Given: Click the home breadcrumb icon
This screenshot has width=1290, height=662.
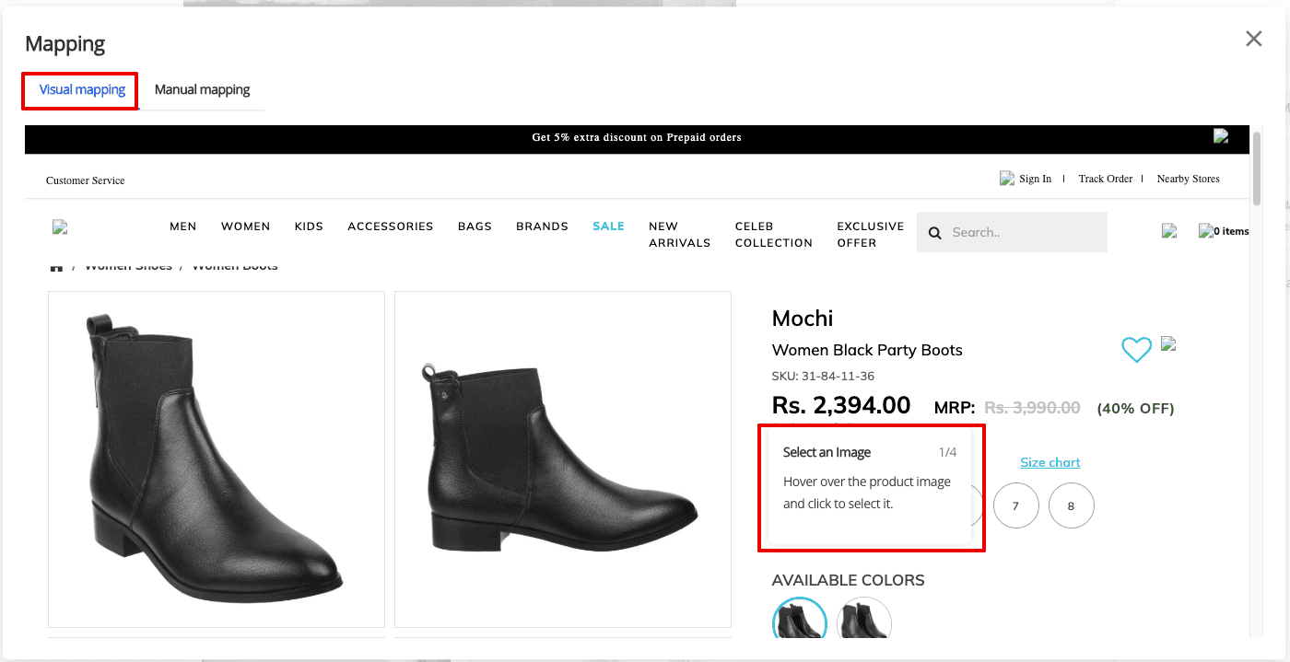Looking at the screenshot, I should click(x=56, y=268).
